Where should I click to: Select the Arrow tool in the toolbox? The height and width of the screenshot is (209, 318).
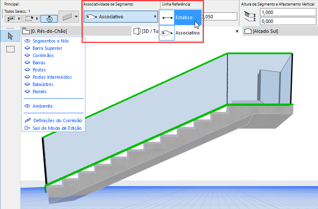click(10, 36)
